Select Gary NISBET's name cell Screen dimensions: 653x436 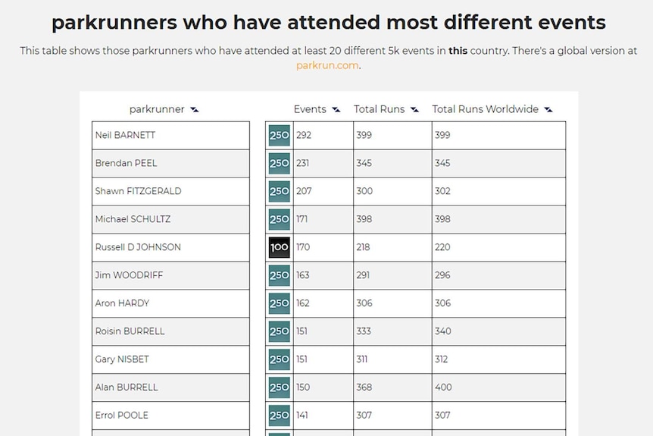point(170,359)
